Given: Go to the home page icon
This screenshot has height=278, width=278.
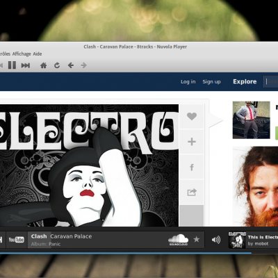Looking at the screenshot, I should pyautogui.click(x=43, y=65).
